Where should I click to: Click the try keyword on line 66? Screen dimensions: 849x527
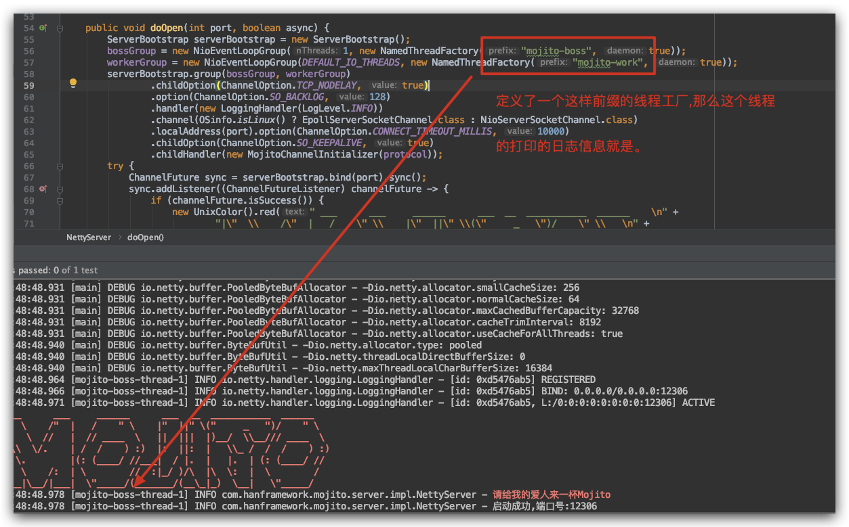pyautogui.click(x=115, y=166)
